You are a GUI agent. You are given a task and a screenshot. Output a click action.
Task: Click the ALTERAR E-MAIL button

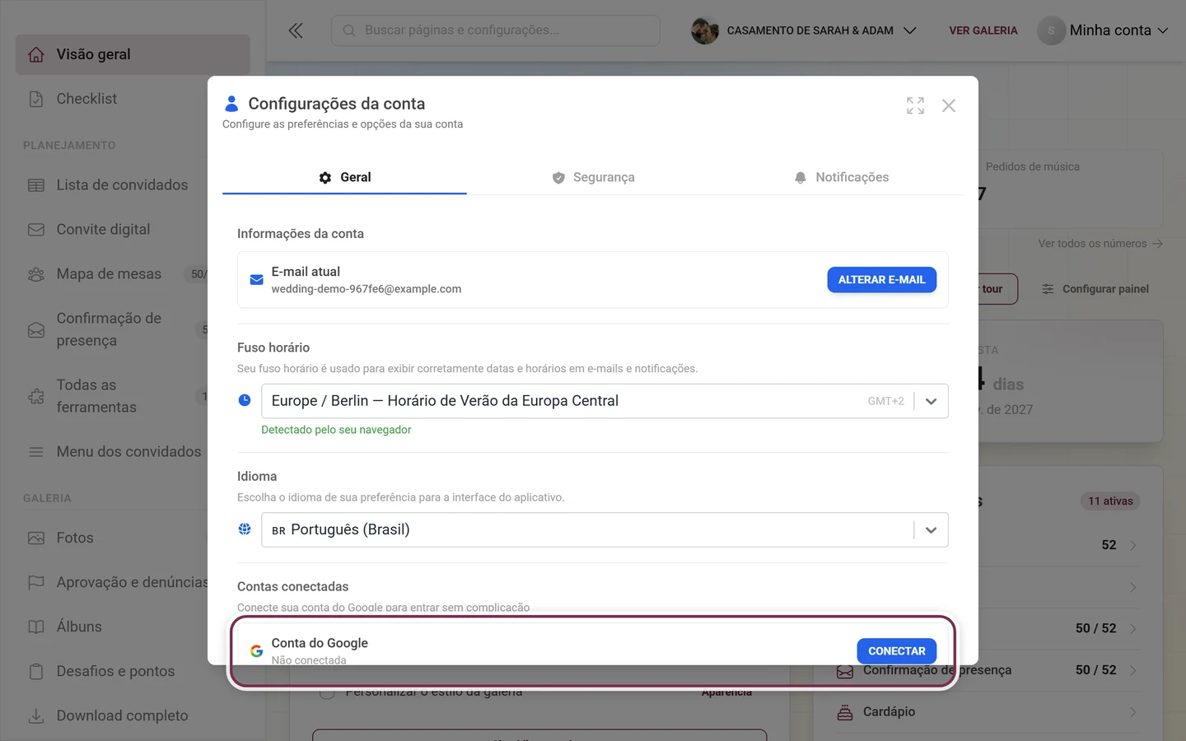point(881,280)
